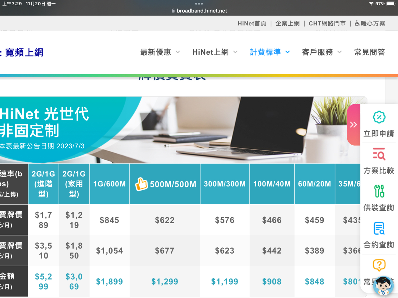
Task: Select the 1G/600M column header
Action: click(109, 184)
